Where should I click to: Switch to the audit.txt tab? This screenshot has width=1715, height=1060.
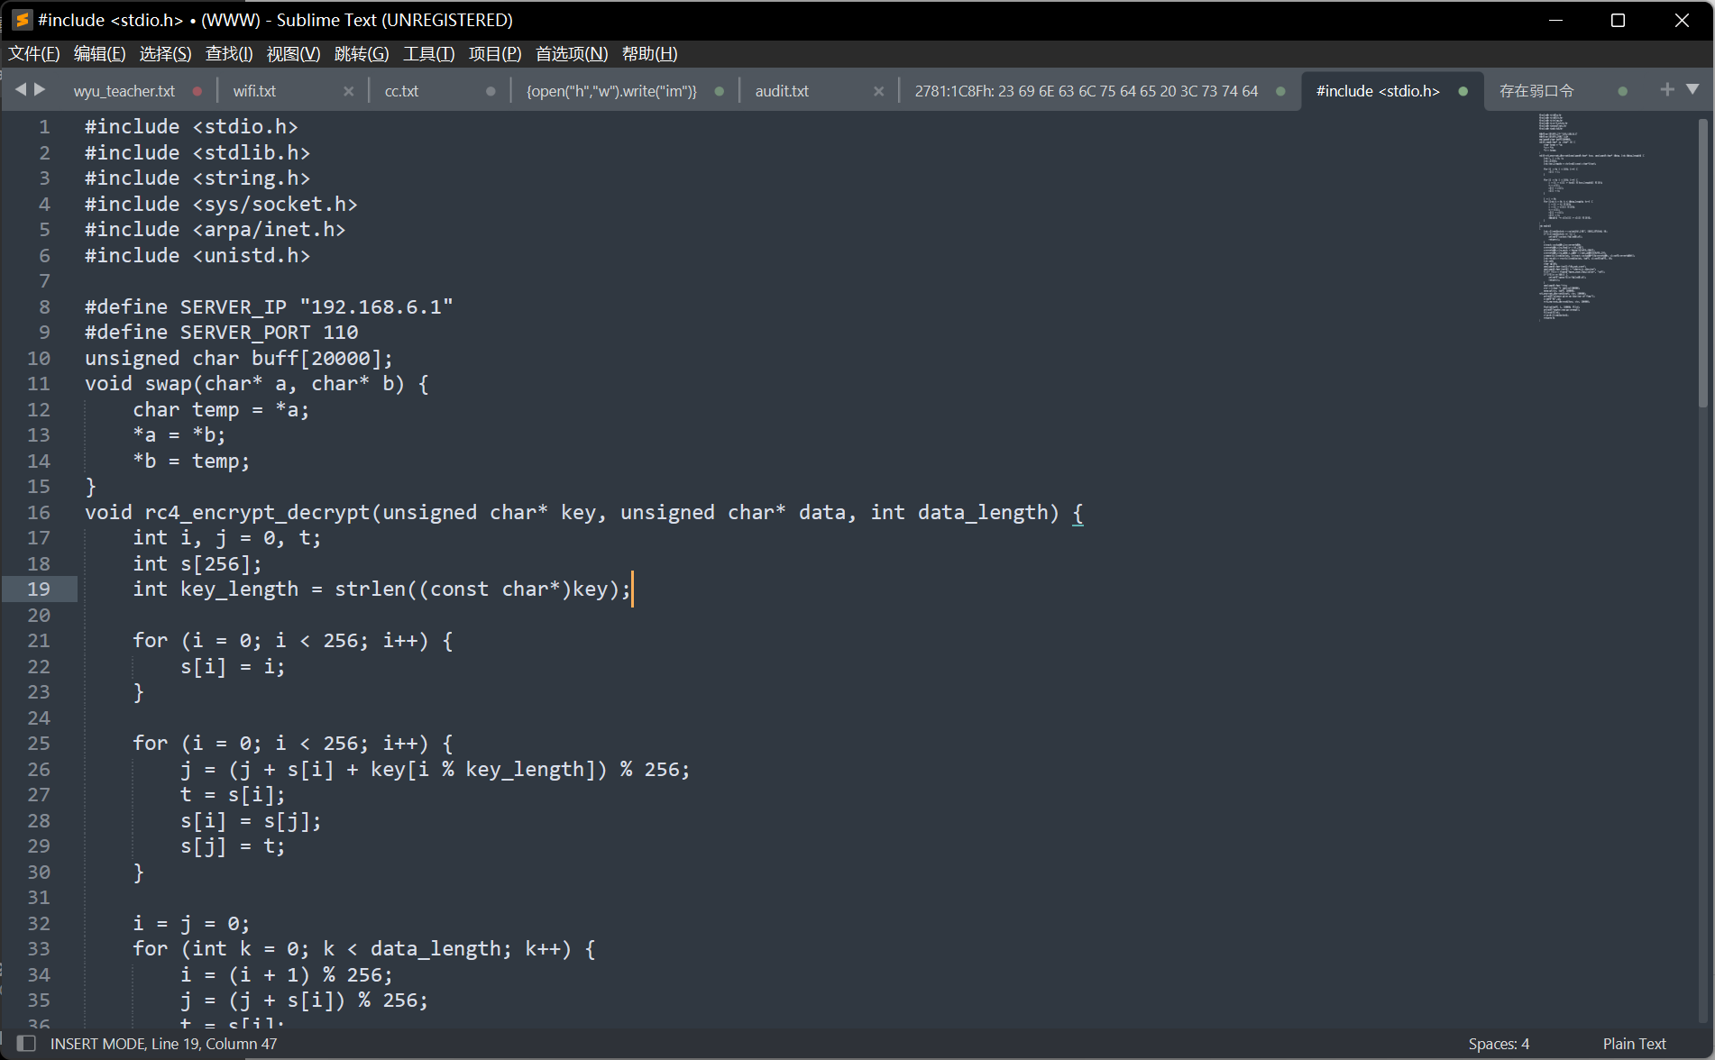pos(782,91)
